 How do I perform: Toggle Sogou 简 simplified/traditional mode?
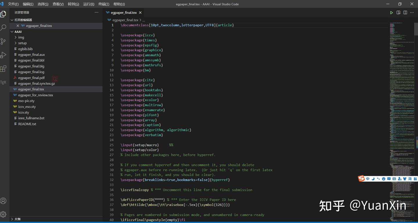click(410, 179)
